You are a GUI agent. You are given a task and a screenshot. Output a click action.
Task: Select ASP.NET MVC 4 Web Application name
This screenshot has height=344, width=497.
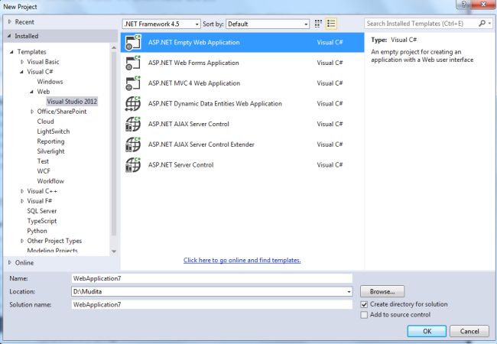pyautogui.click(x=194, y=83)
